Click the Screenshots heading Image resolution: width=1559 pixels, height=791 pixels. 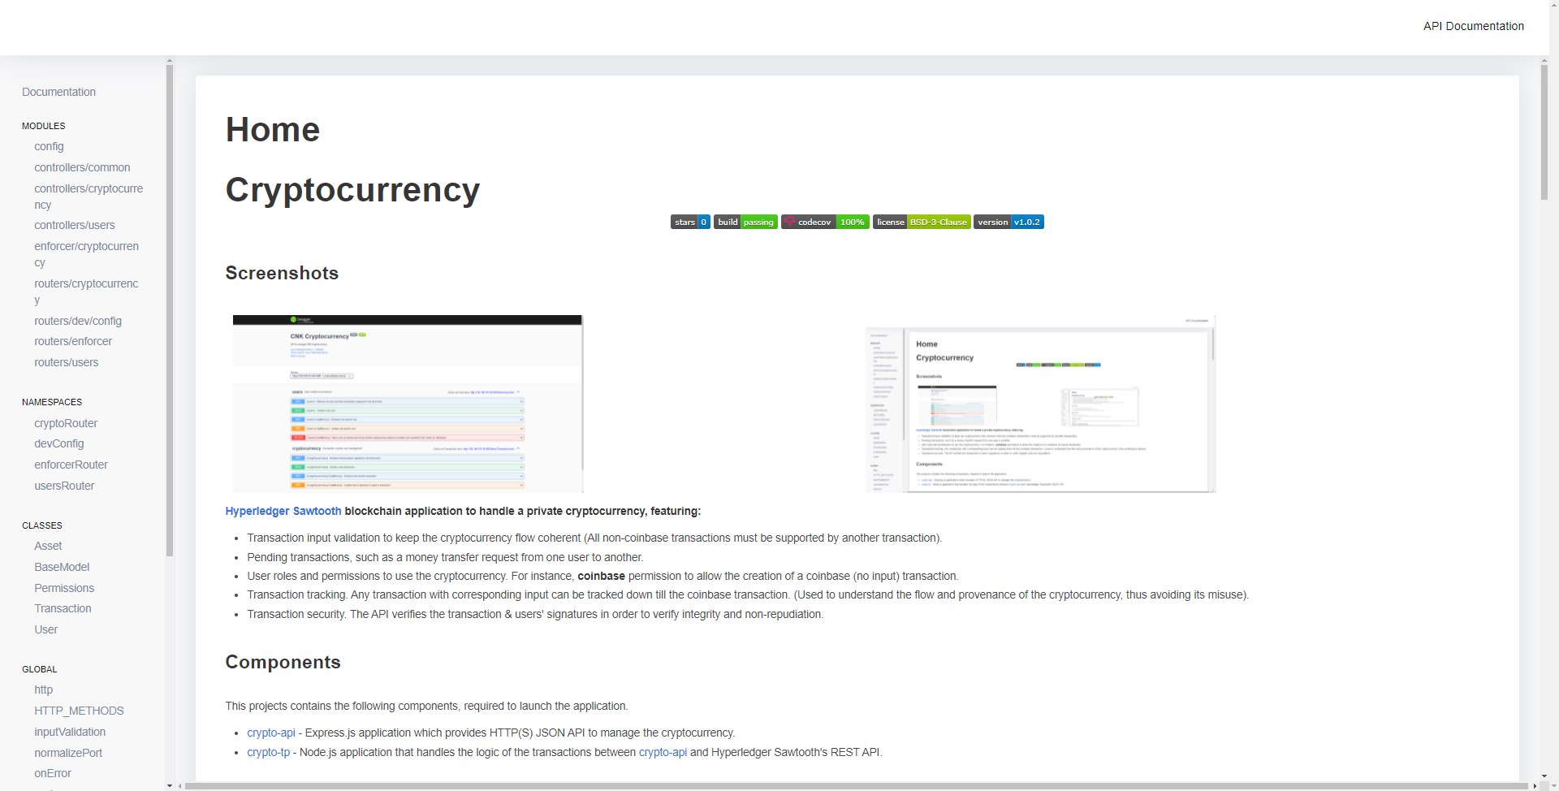click(282, 273)
